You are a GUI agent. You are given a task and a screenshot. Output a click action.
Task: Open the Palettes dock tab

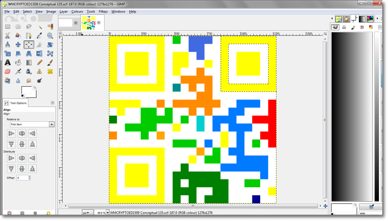coord(370,19)
